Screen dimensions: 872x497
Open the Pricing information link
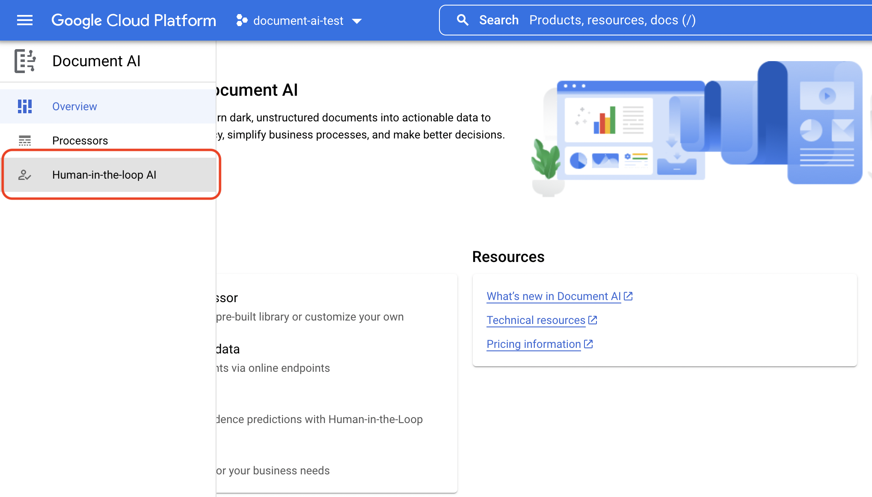(x=534, y=344)
